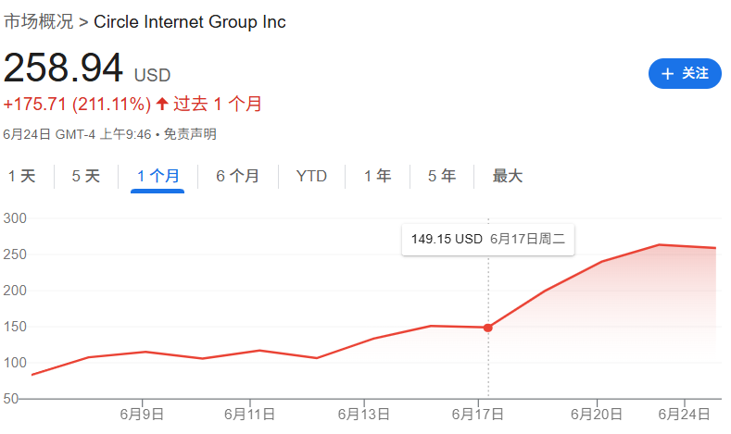Click the 6月9日 axis label
Viewport: 731px width, 434px height.
pyautogui.click(x=142, y=414)
